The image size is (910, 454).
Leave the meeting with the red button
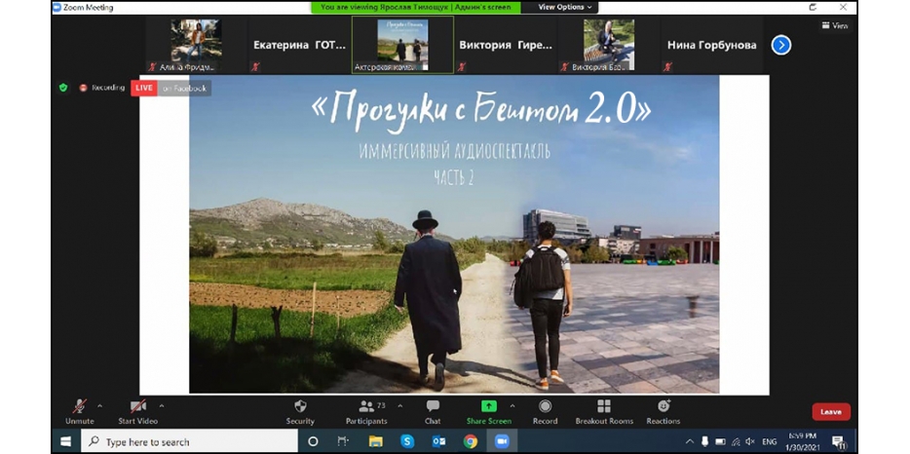pyautogui.click(x=831, y=411)
